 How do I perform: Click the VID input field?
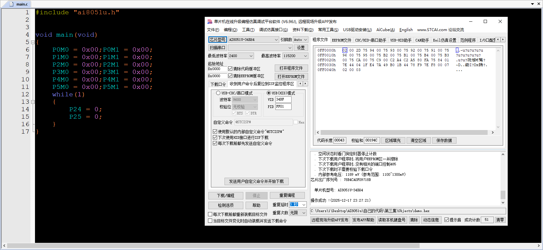pyautogui.click(x=283, y=100)
